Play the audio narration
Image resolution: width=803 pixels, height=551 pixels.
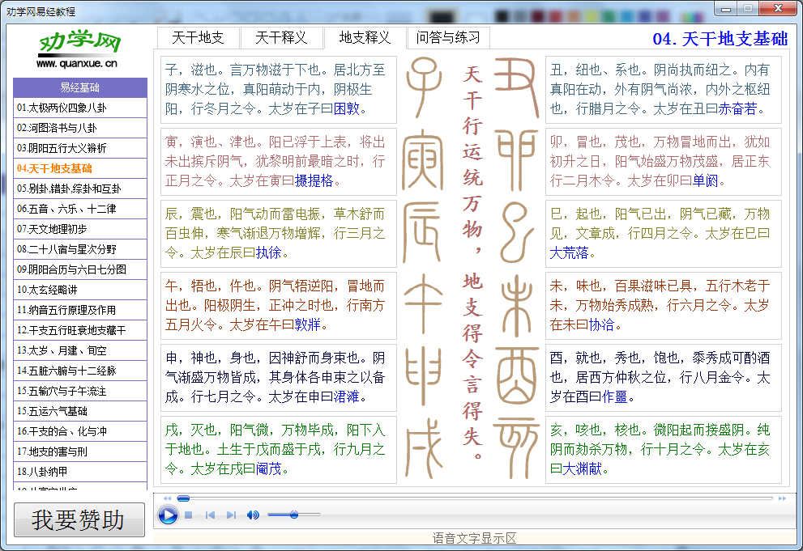point(168,515)
